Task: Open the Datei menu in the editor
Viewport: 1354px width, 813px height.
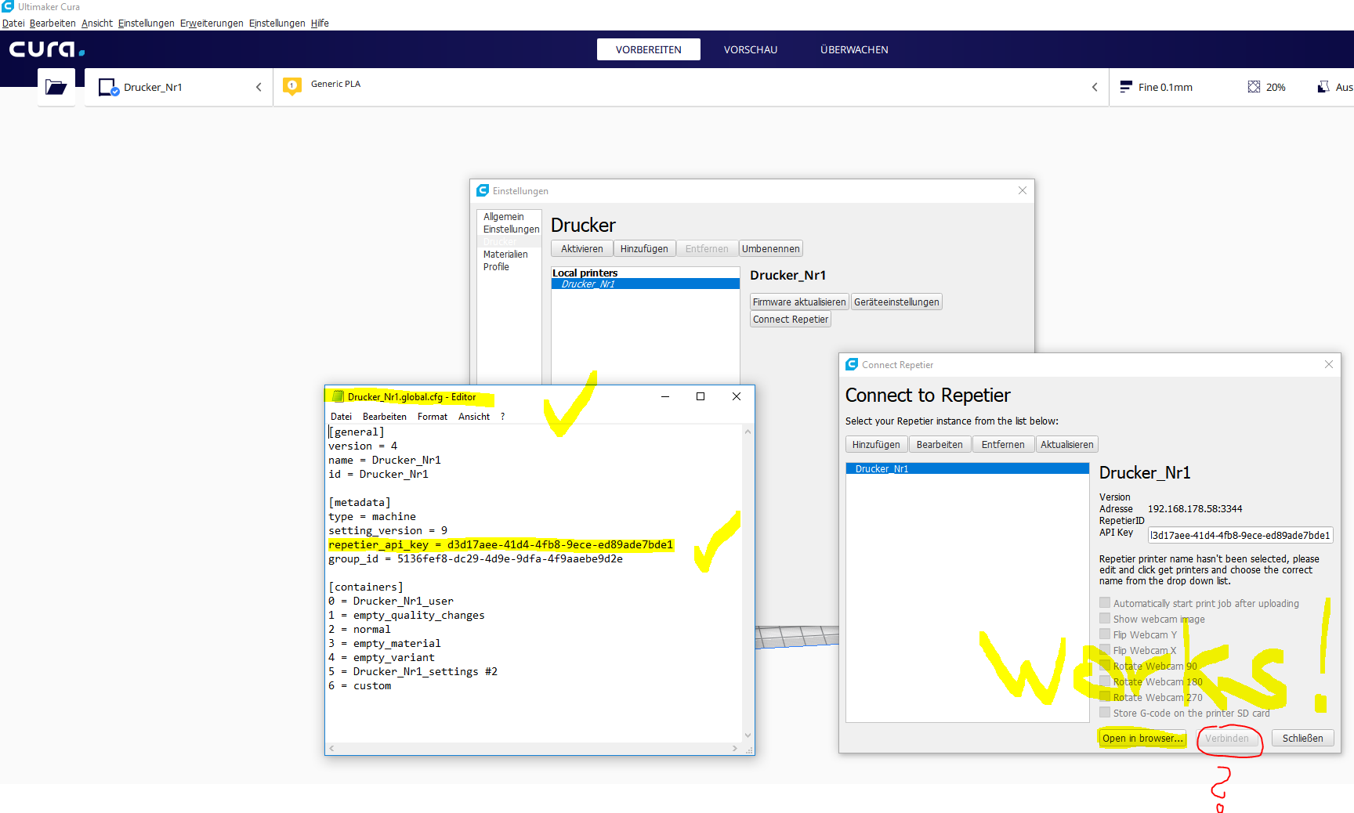Action: pos(341,417)
